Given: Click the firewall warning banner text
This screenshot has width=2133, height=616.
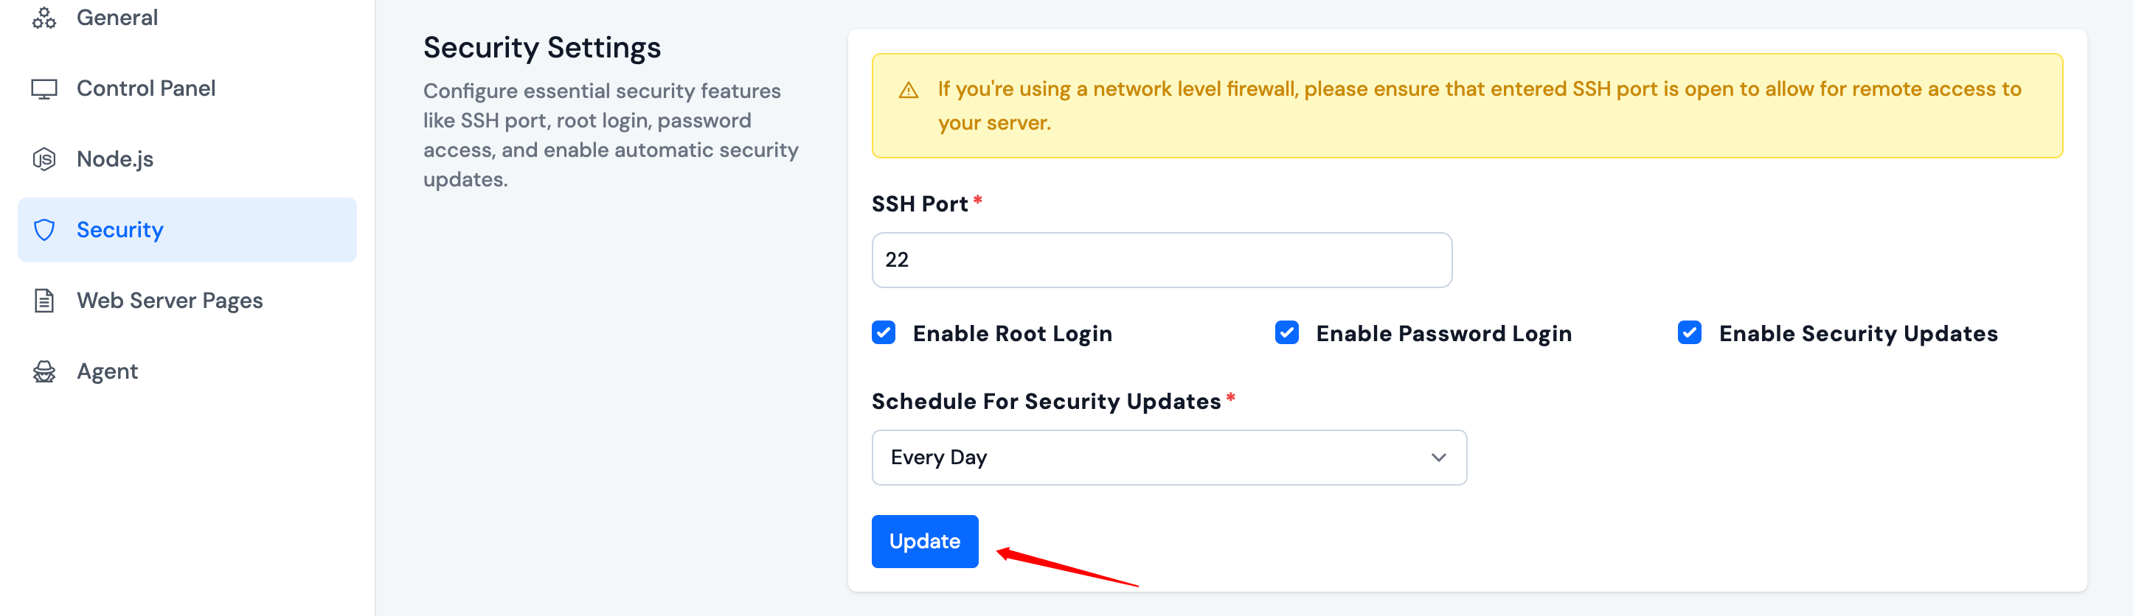Looking at the screenshot, I should [1479, 106].
